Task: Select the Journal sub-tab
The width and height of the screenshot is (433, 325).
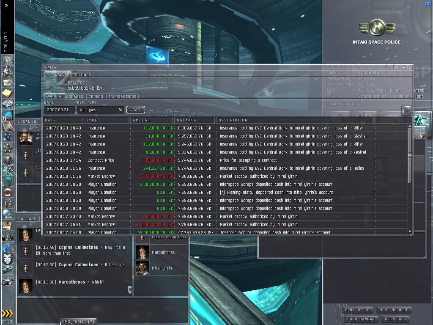Action: coord(55,96)
